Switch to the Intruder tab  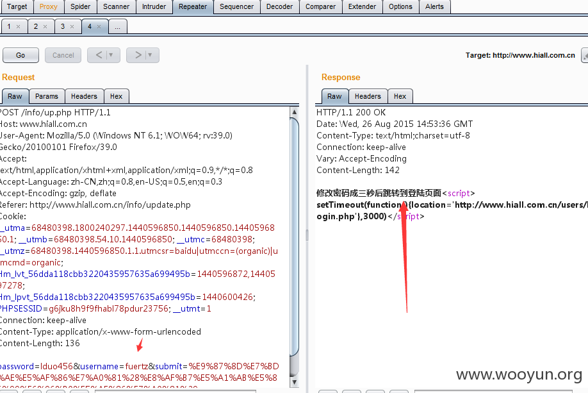(154, 7)
